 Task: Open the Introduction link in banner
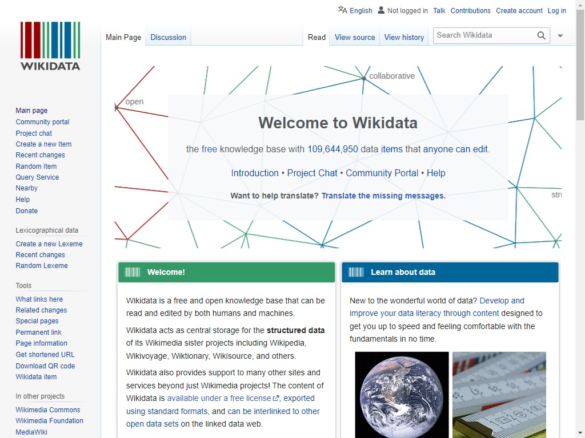click(255, 173)
